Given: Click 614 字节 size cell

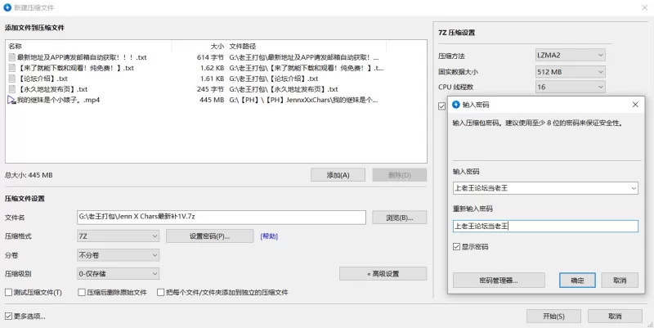Looking at the screenshot, I should tap(211, 57).
